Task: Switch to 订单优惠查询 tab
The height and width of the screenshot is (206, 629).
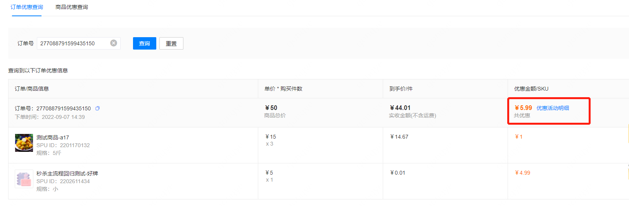Action: (27, 7)
